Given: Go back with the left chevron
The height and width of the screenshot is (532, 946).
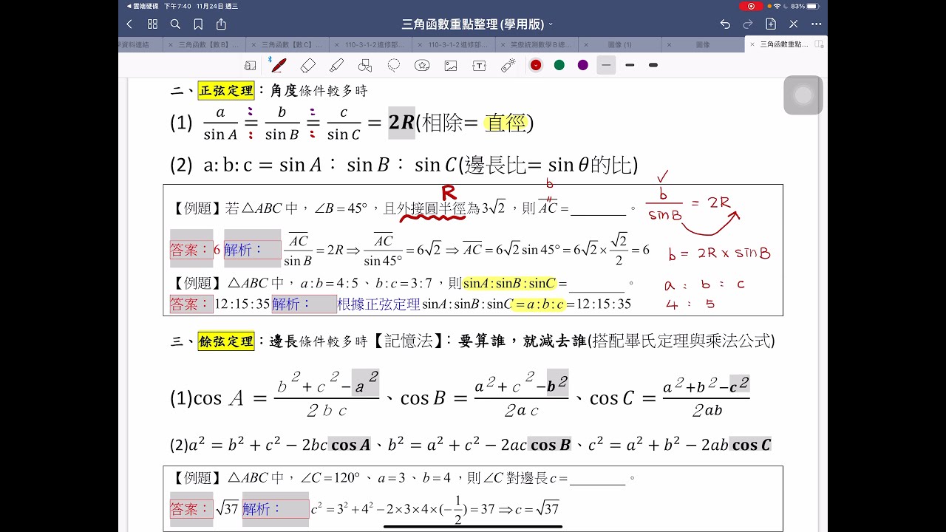Looking at the screenshot, I should tap(129, 24).
